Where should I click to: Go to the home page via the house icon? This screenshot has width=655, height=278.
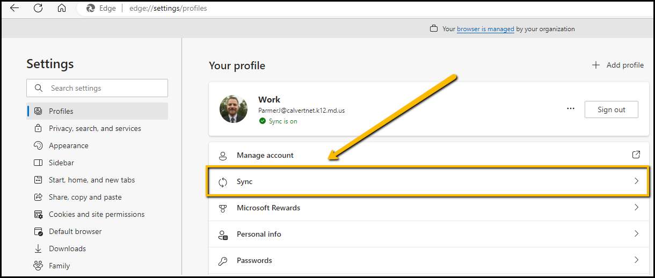[x=62, y=8]
